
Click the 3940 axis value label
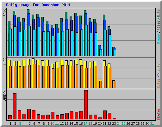pos(5,12)
